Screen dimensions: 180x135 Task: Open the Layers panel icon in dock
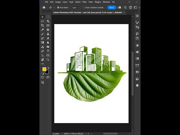pos(137,85)
